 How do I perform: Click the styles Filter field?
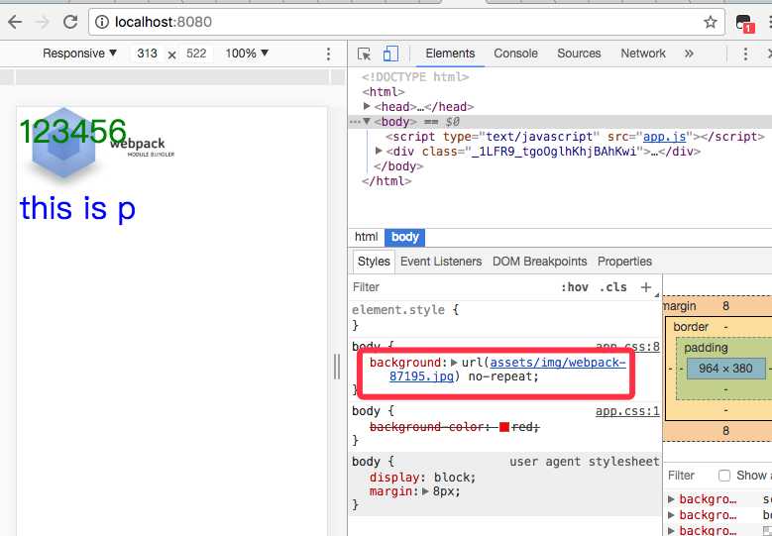point(453,287)
